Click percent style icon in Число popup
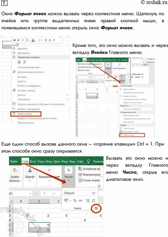168x237 pixels. 75,201
